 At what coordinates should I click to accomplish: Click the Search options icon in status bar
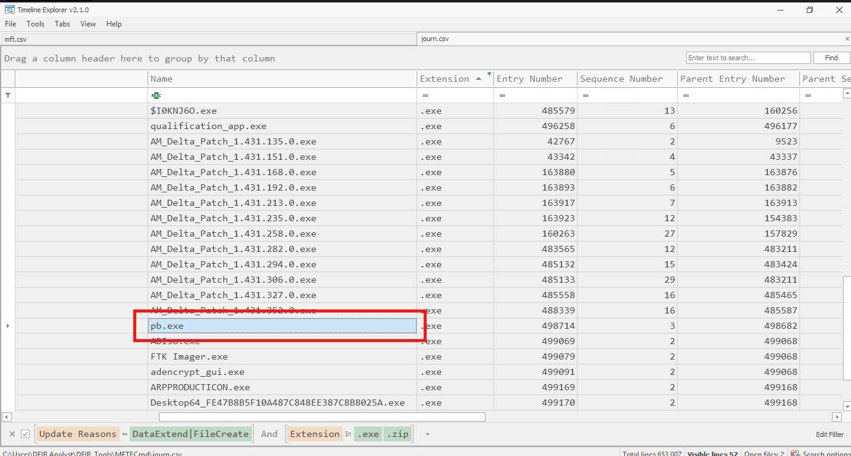796,454
